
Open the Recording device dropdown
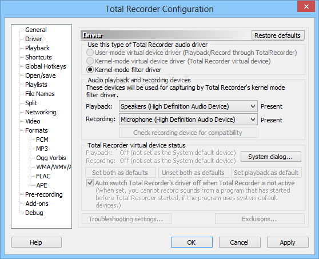(188, 119)
